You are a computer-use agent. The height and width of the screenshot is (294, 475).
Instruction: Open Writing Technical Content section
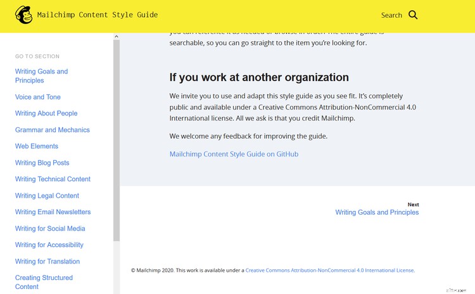53,179
